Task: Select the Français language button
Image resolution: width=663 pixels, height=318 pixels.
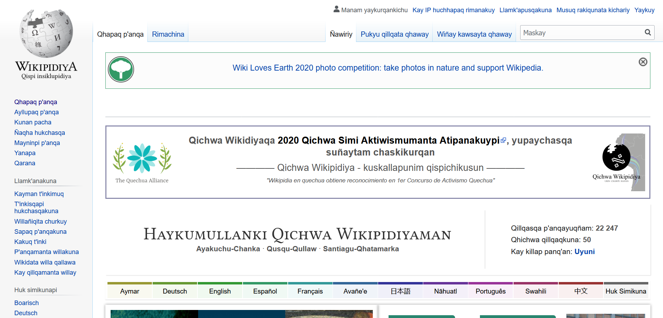Action: [x=310, y=290]
